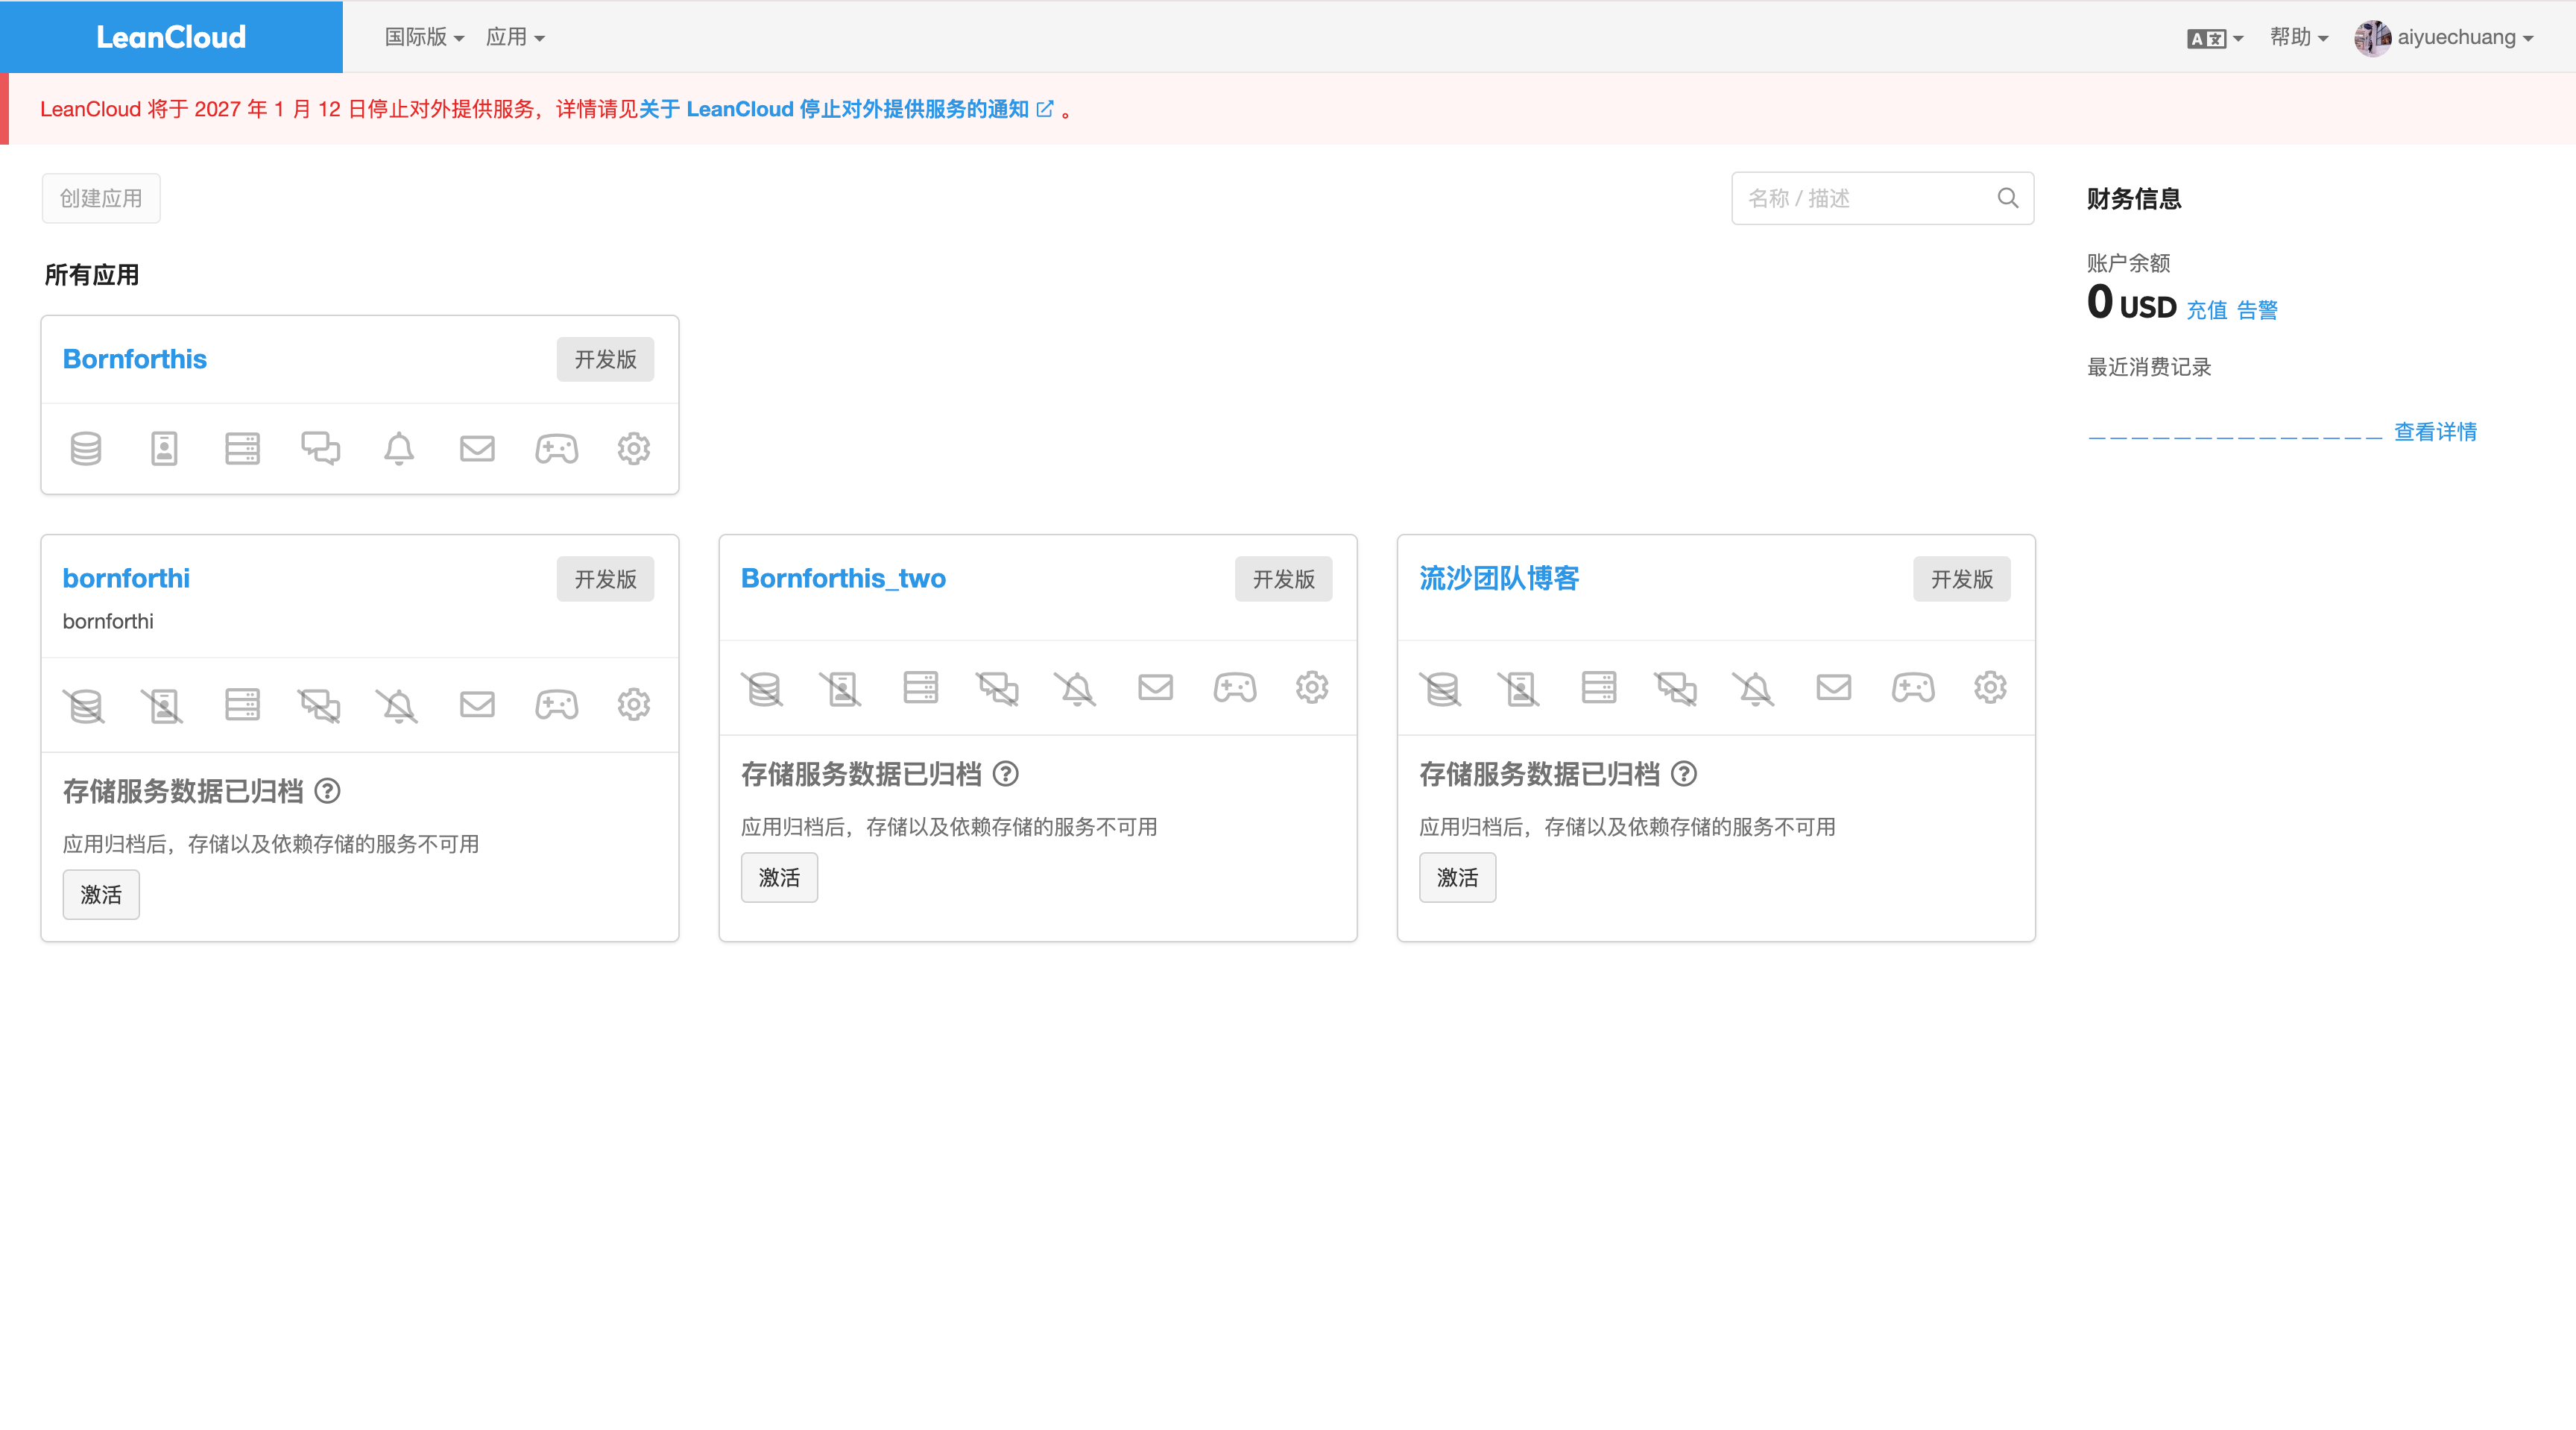Open push notification bell in Bornforthis card

pyautogui.click(x=399, y=449)
